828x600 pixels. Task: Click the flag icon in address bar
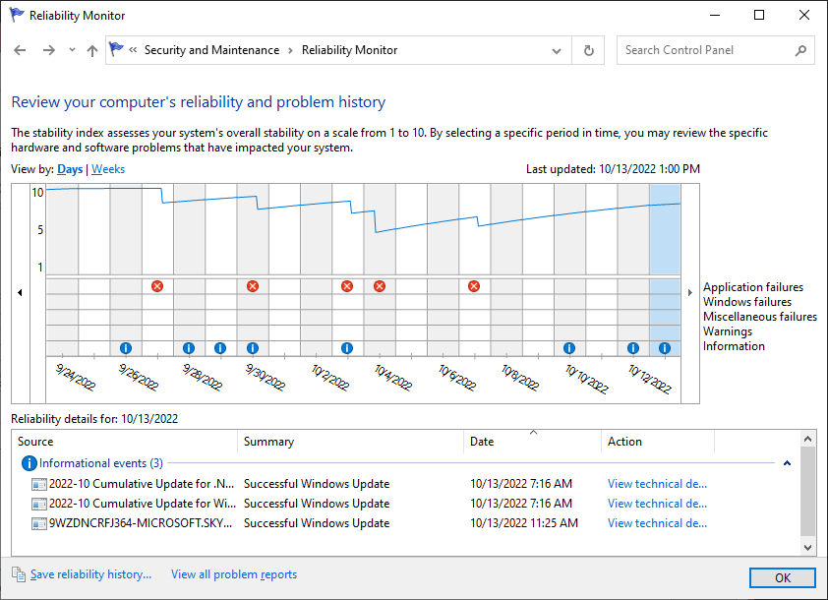(x=116, y=49)
